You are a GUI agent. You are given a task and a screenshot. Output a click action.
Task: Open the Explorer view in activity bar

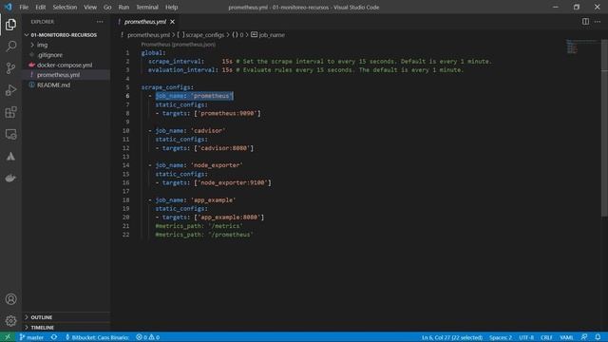pyautogui.click(x=10, y=25)
